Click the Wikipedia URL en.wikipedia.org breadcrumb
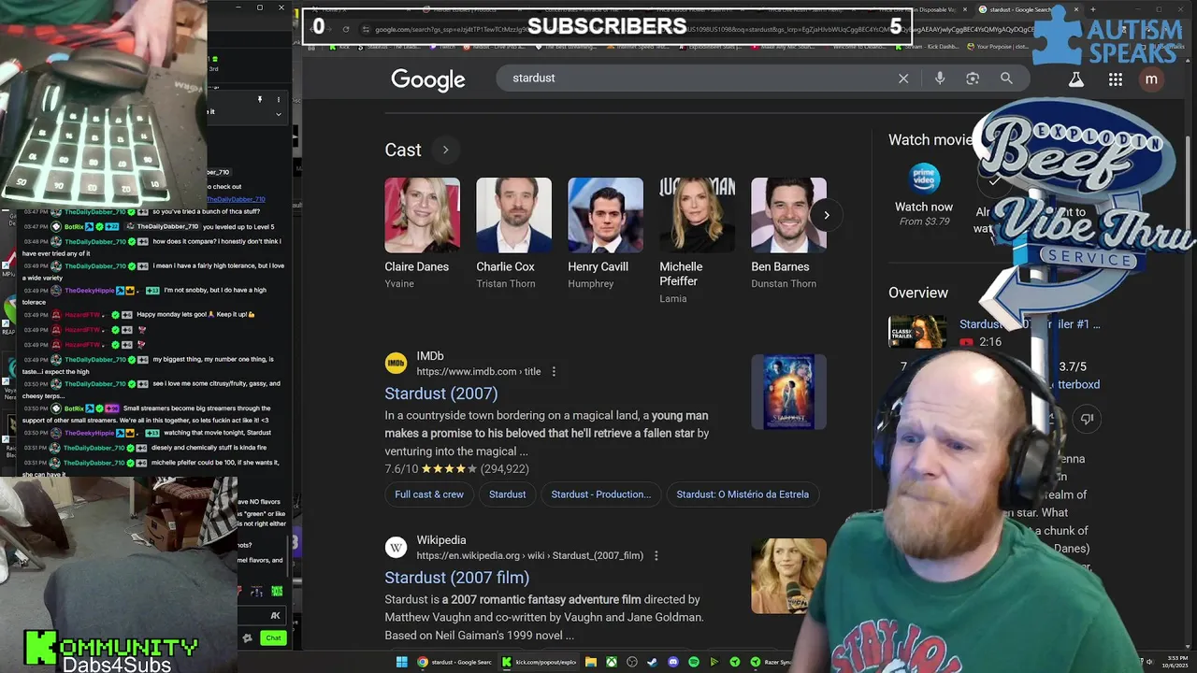 point(529,555)
